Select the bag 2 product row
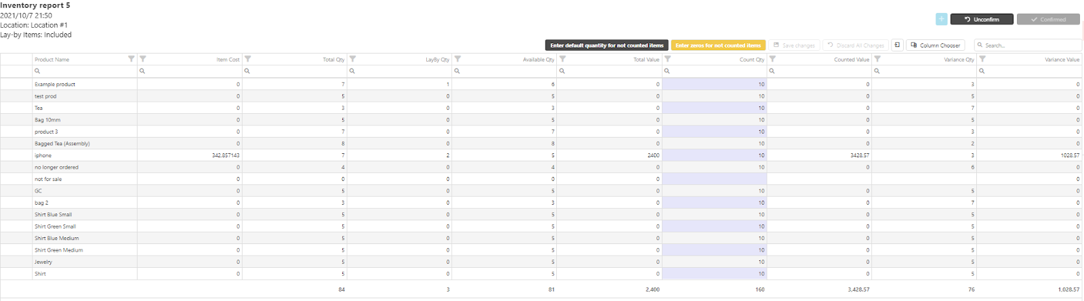Image resolution: width=1084 pixels, height=301 pixels. click(x=41, y=203)
